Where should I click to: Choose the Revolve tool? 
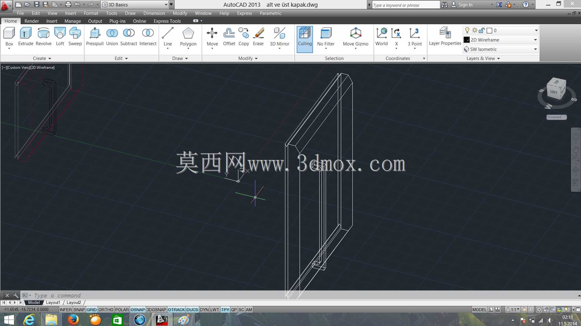(x=44, y=37)
